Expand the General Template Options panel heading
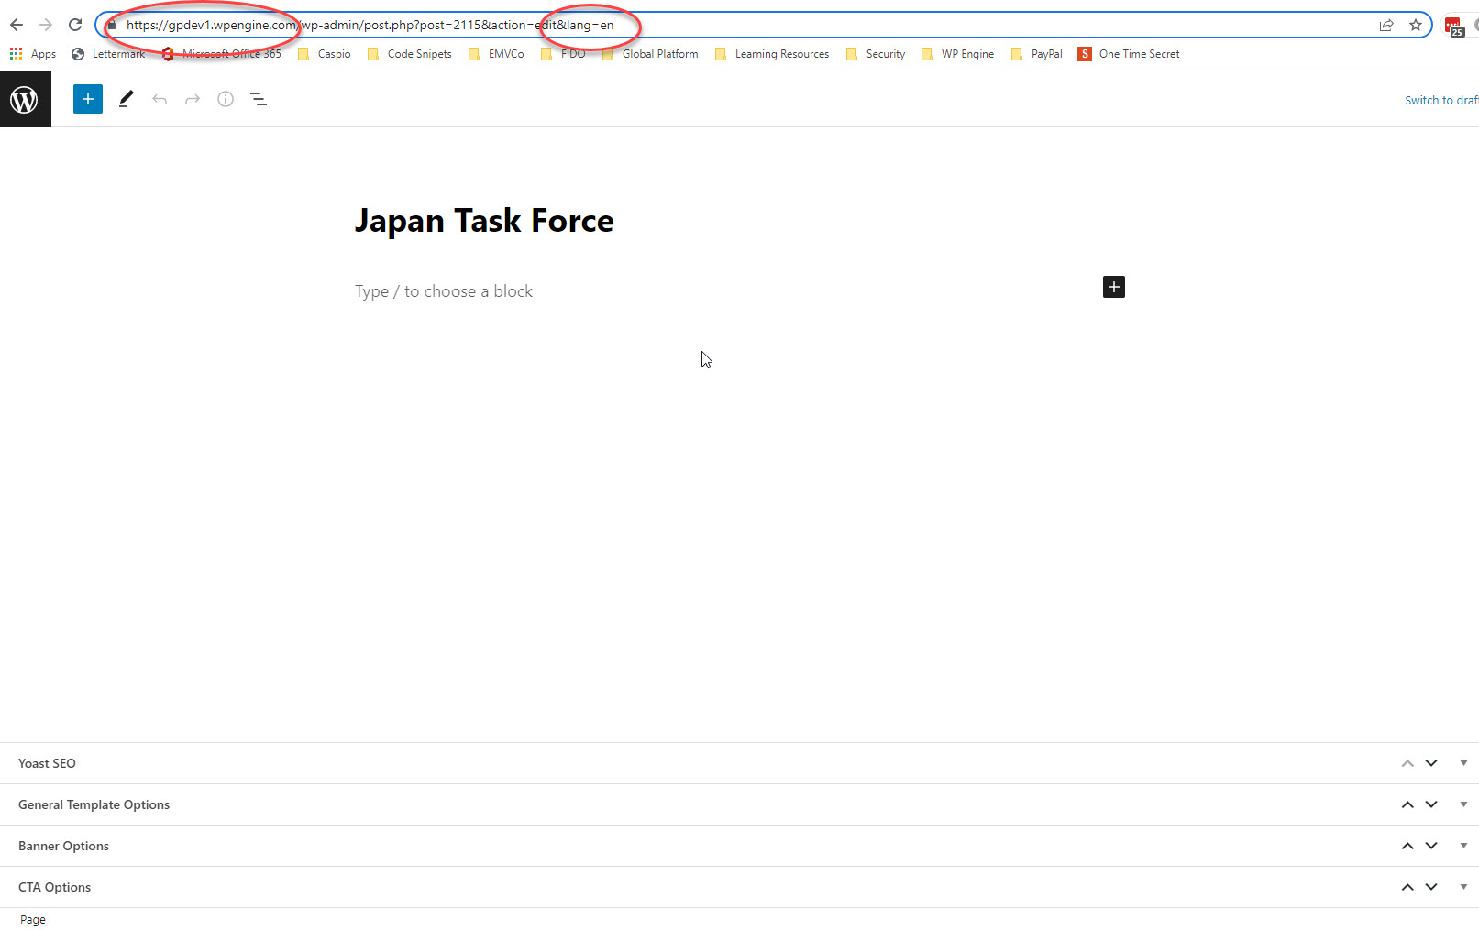1479x930 pixels. pyautogui.click(x=94, y=804)
